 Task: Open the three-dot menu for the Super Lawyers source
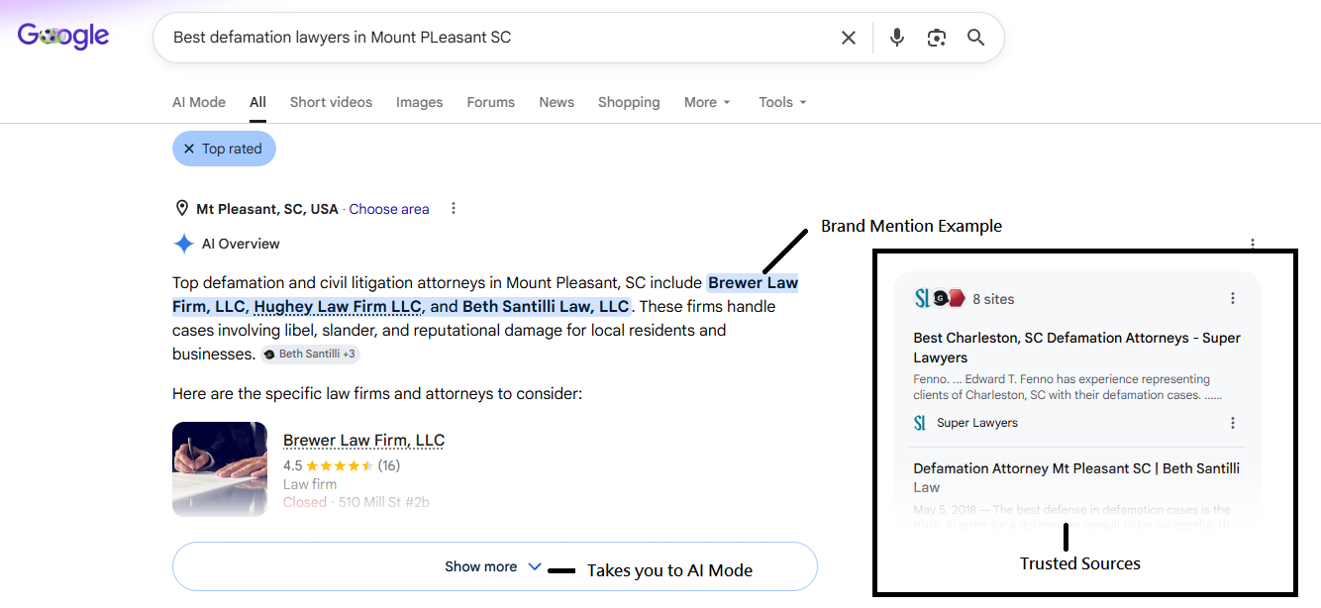(1233, 423)
